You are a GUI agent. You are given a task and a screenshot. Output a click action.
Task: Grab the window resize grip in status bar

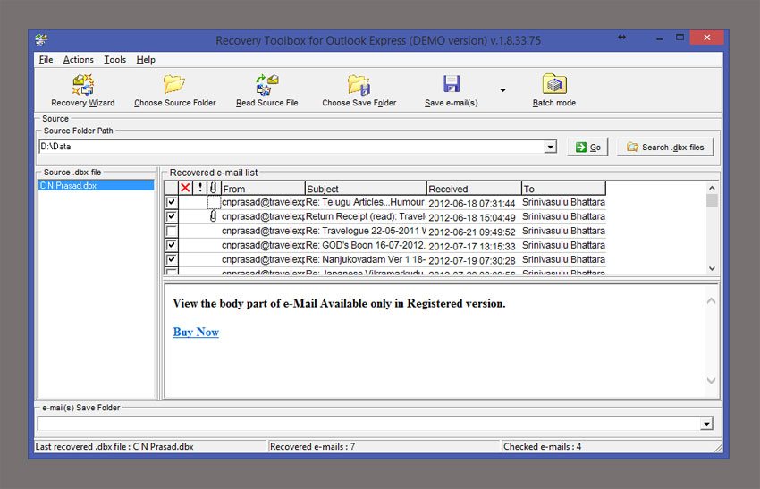click(718, 448)
